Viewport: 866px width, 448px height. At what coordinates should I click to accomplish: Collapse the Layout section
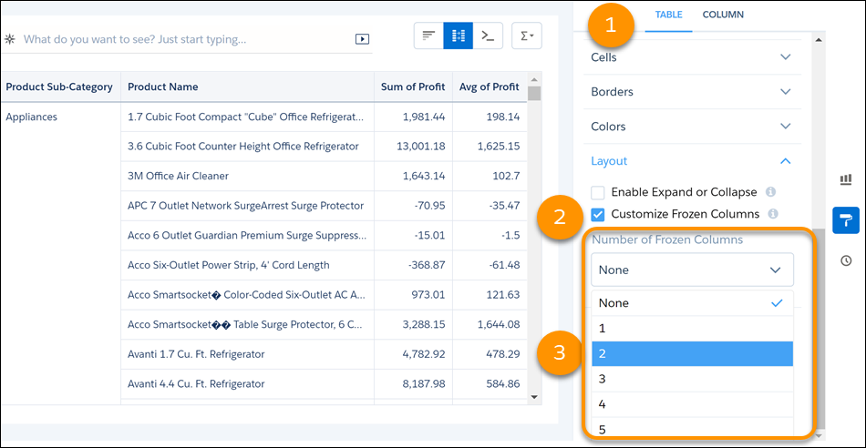(692, 161)
